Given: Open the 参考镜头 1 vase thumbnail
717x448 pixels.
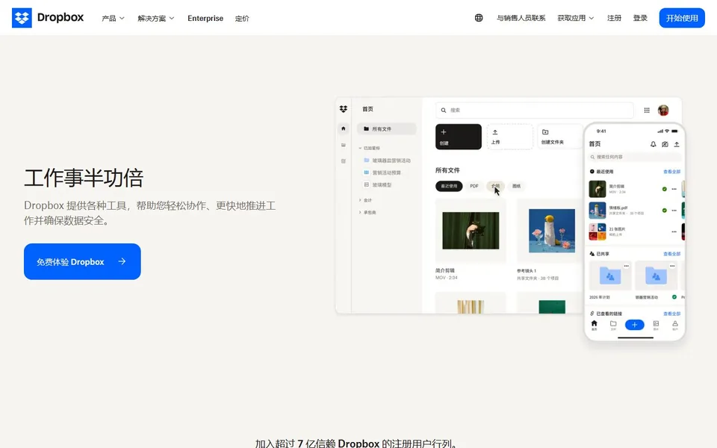Looking at the screenshot, I should [x=551, y=231].
